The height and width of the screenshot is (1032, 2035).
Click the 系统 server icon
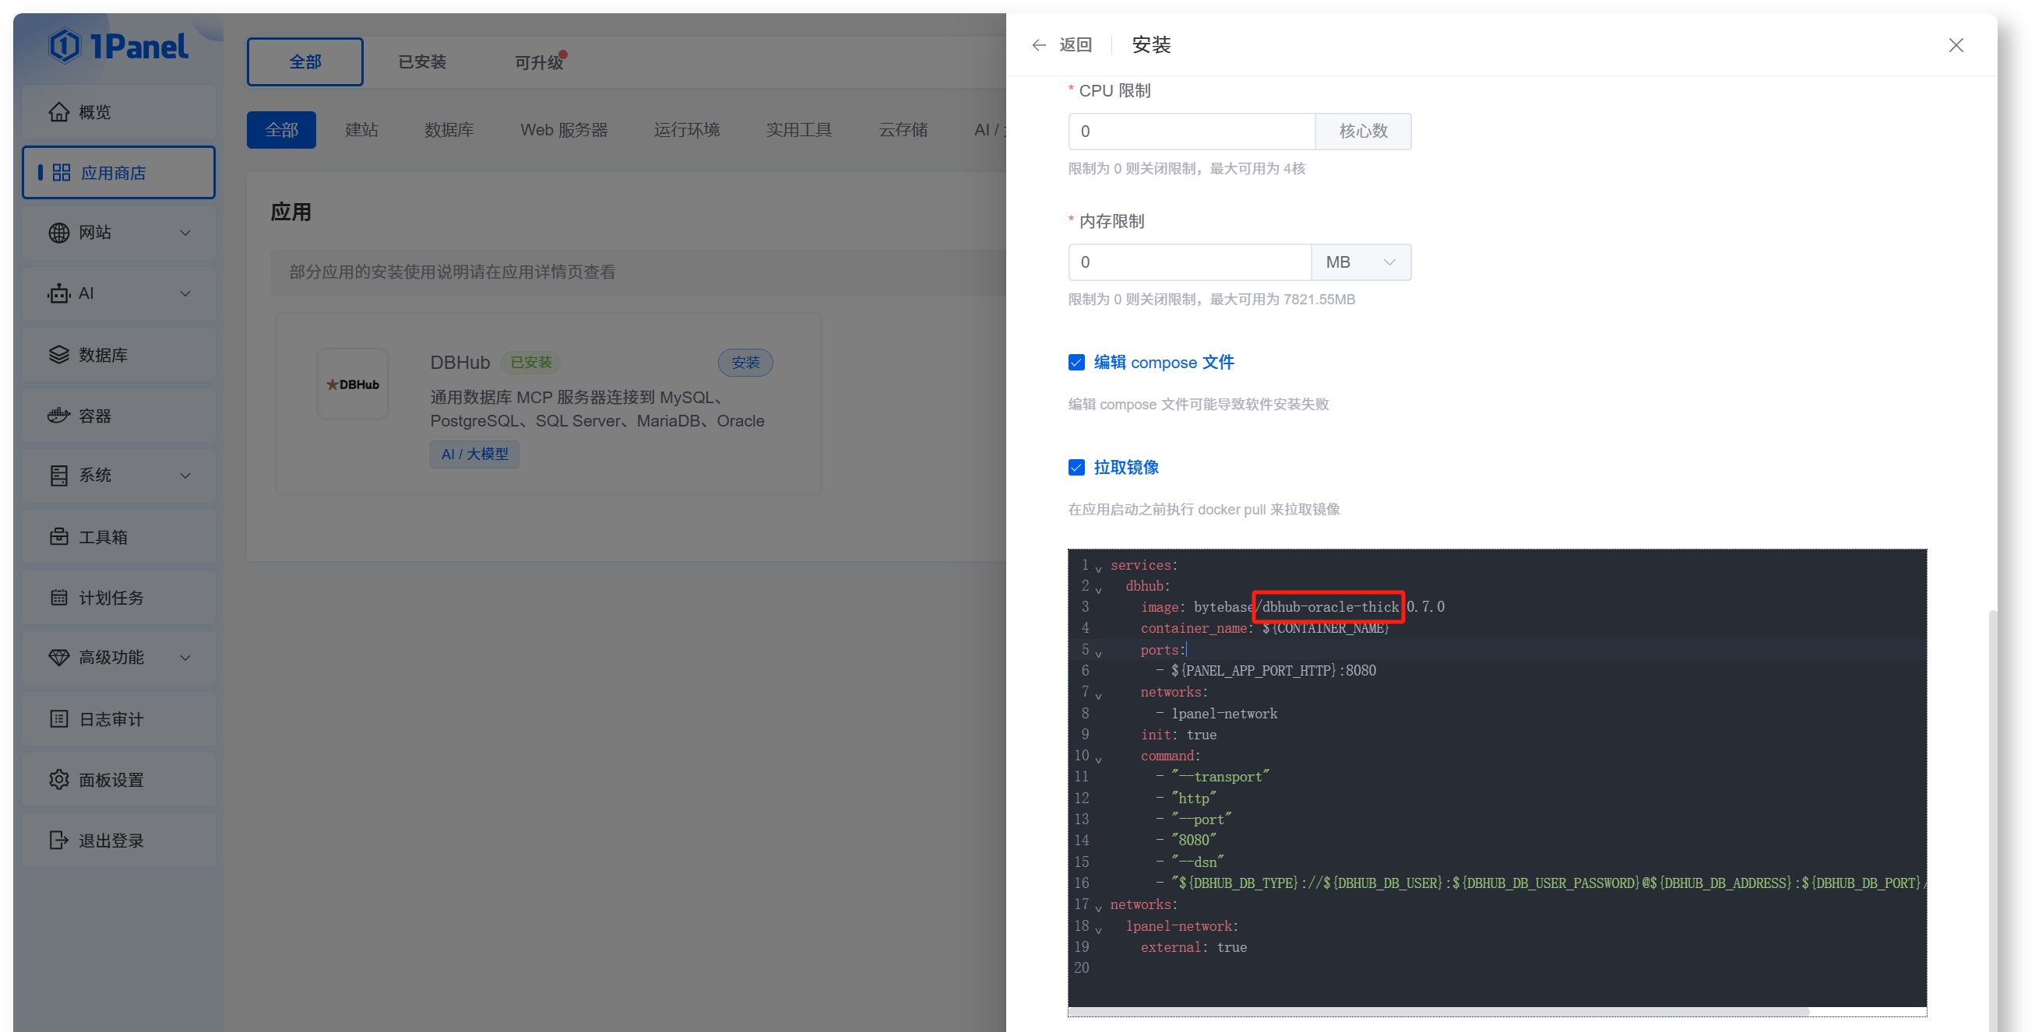59,476
